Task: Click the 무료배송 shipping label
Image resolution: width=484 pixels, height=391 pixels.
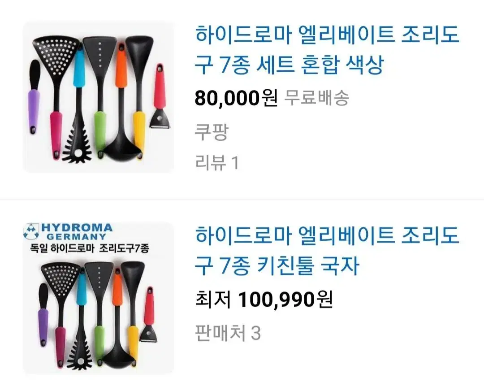Action: pyautogui.click(x=316, y=98)
